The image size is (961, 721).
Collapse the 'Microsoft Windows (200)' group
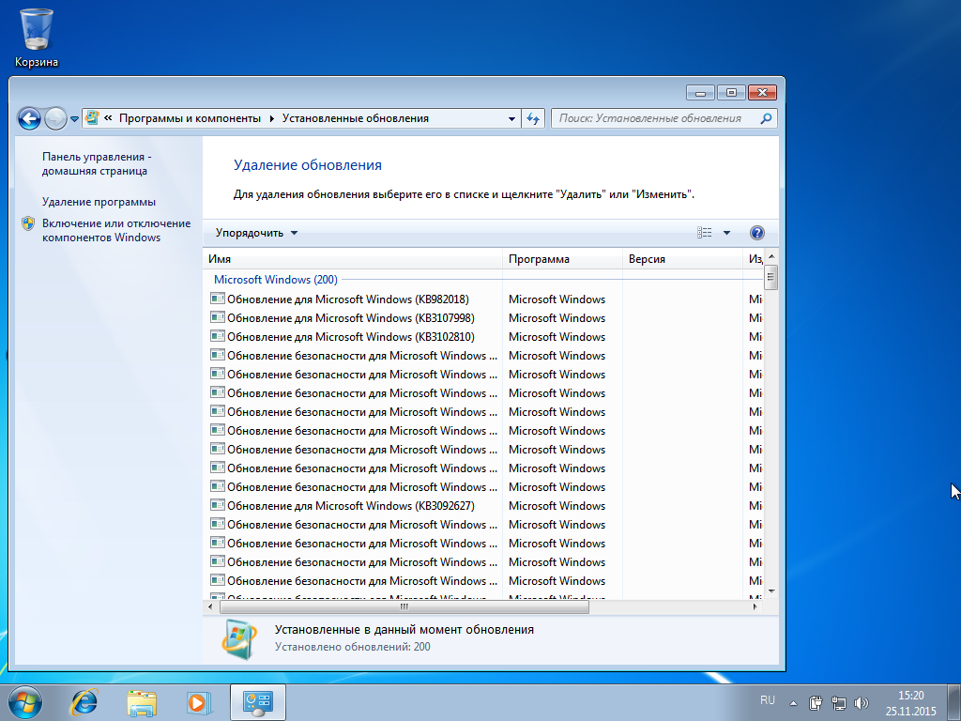click(276, 280)
